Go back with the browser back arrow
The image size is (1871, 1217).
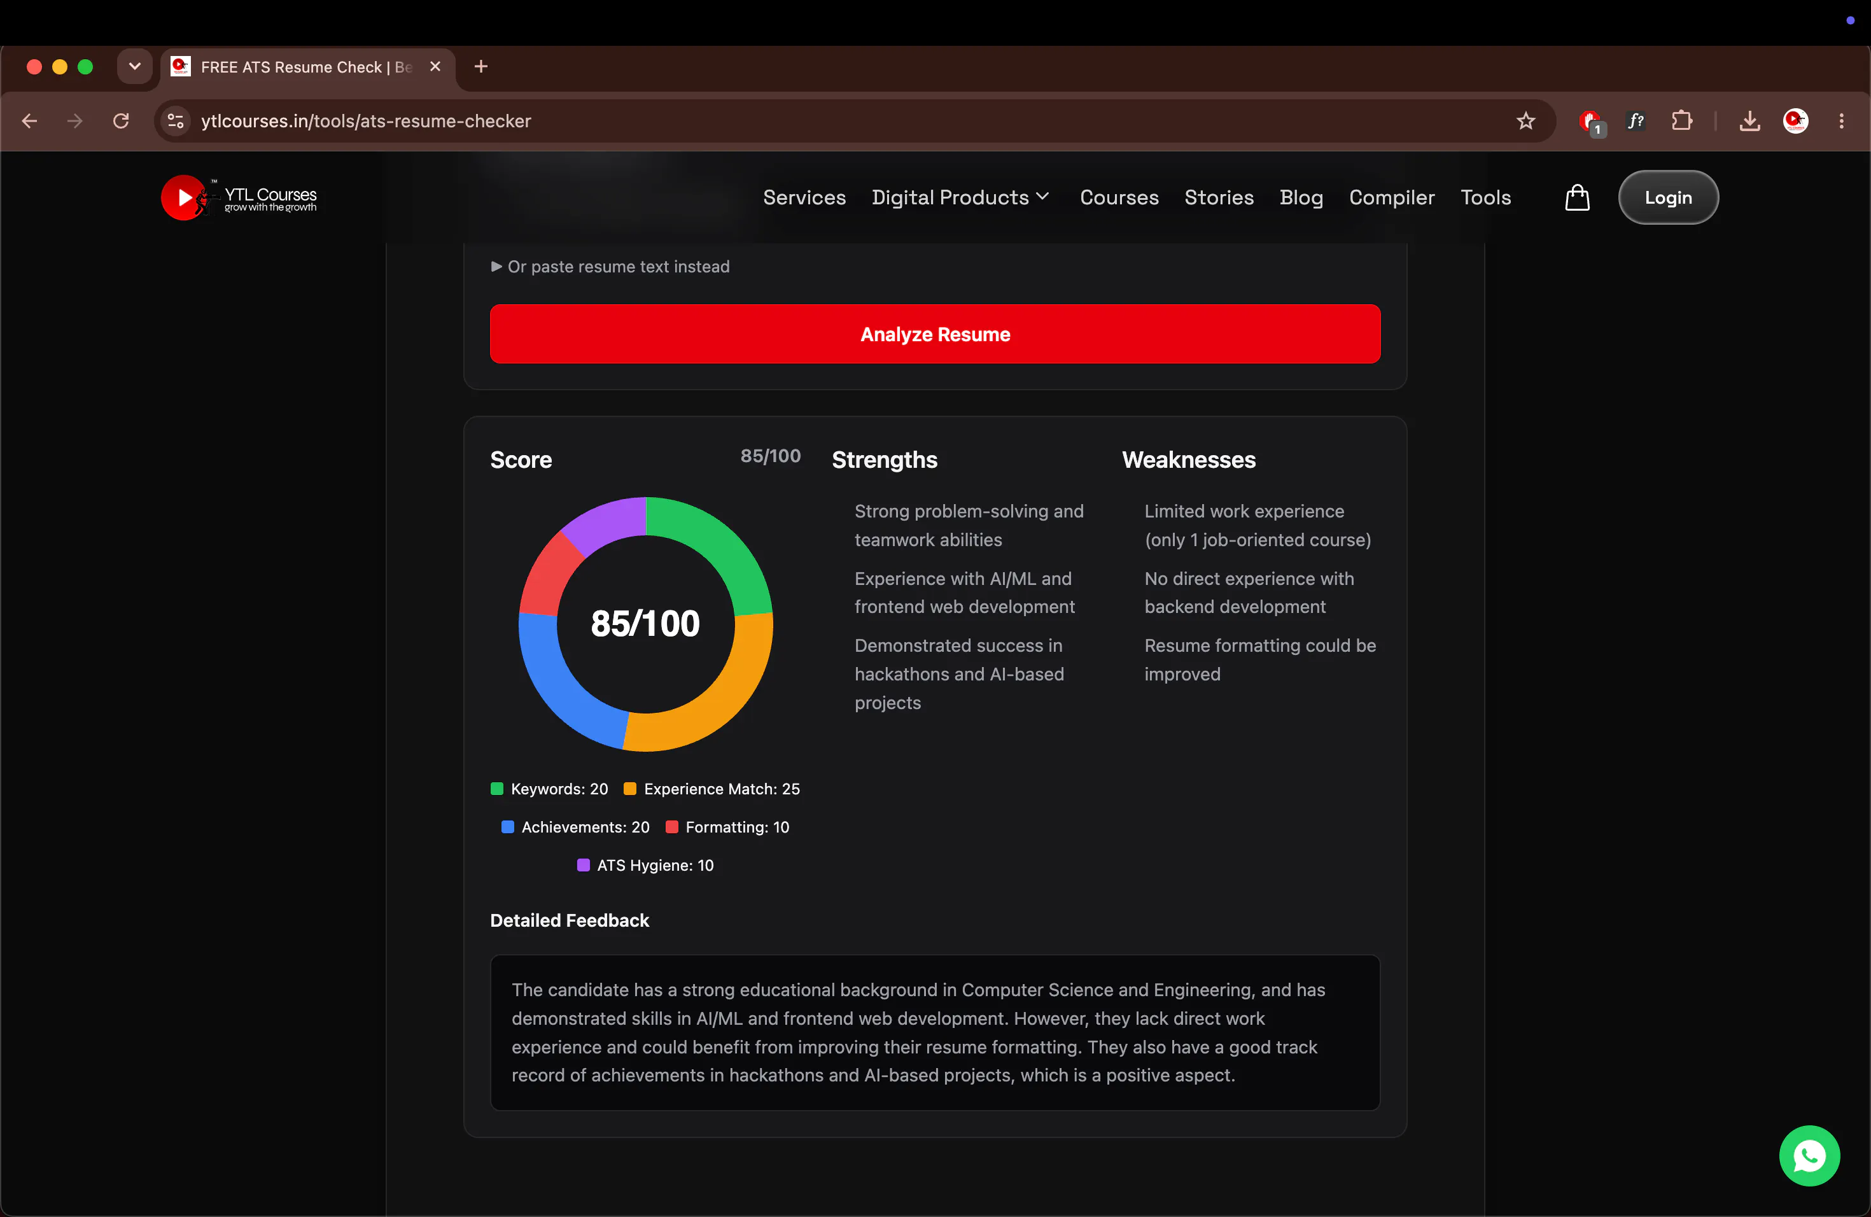coord(29,121)
